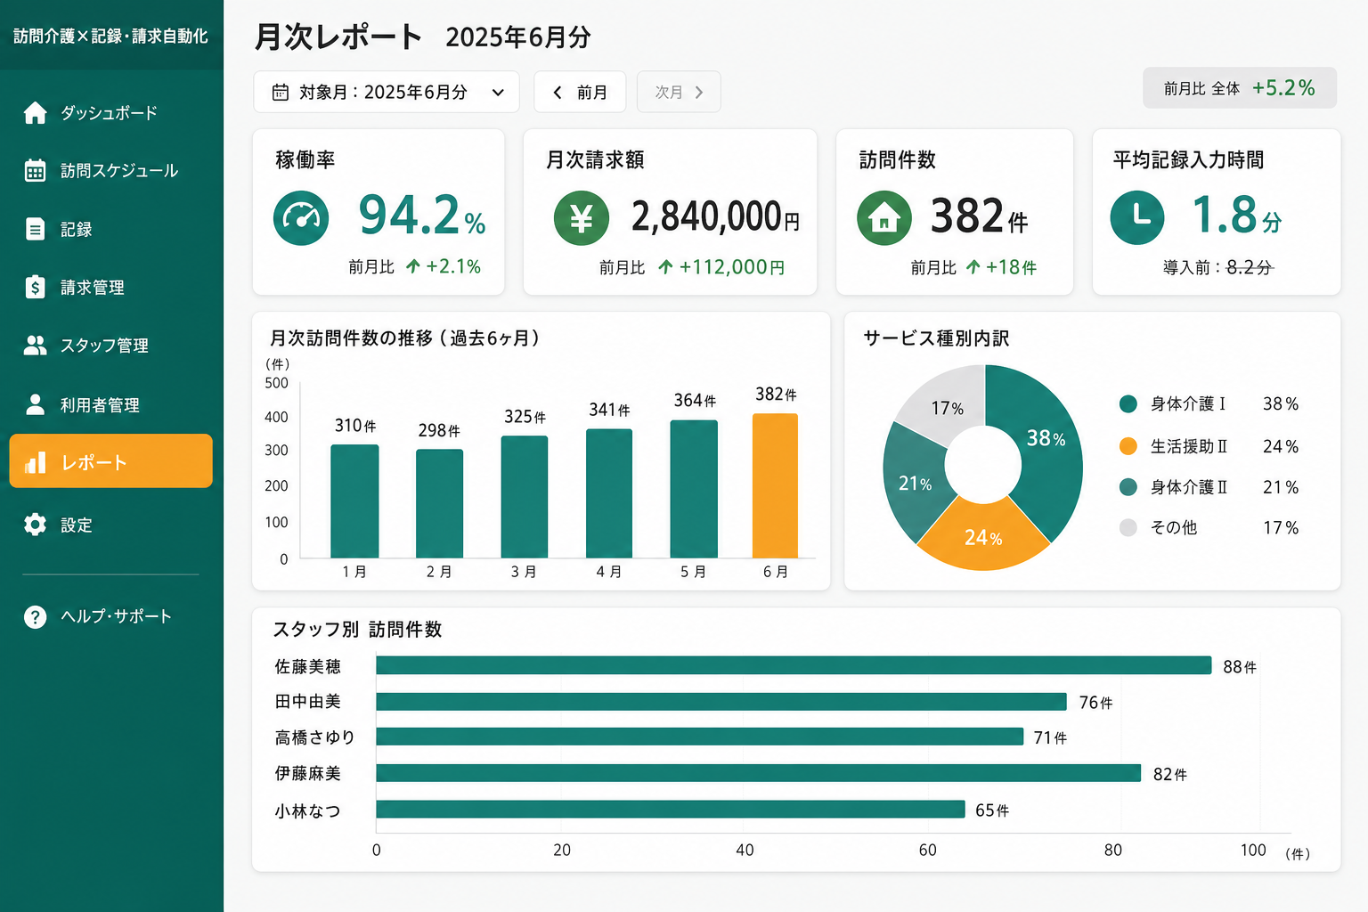Click the struck-through 8.2分 value

click(1250, 267)
